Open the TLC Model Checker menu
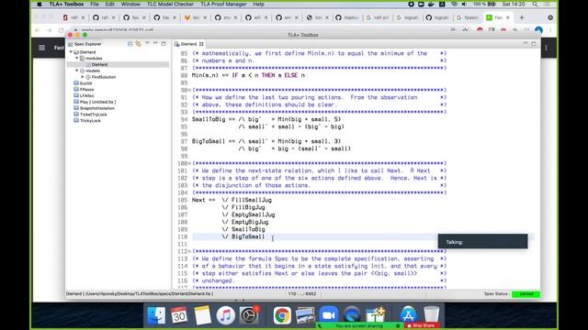The height and width of the screenshot is (330, 588). 170,4
